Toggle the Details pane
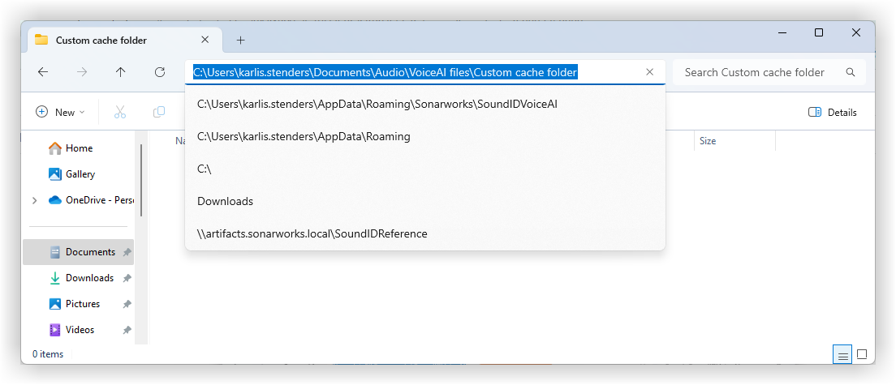Screen dimensions: 896x385 coord(833,113)
